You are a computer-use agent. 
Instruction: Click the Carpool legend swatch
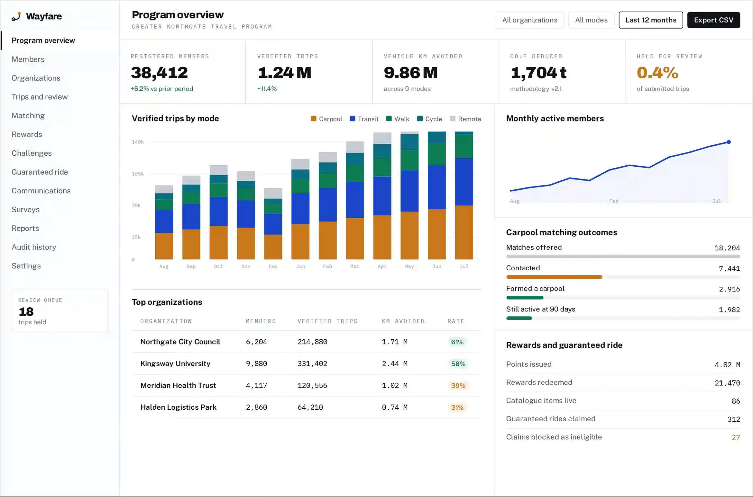[314, 118]
